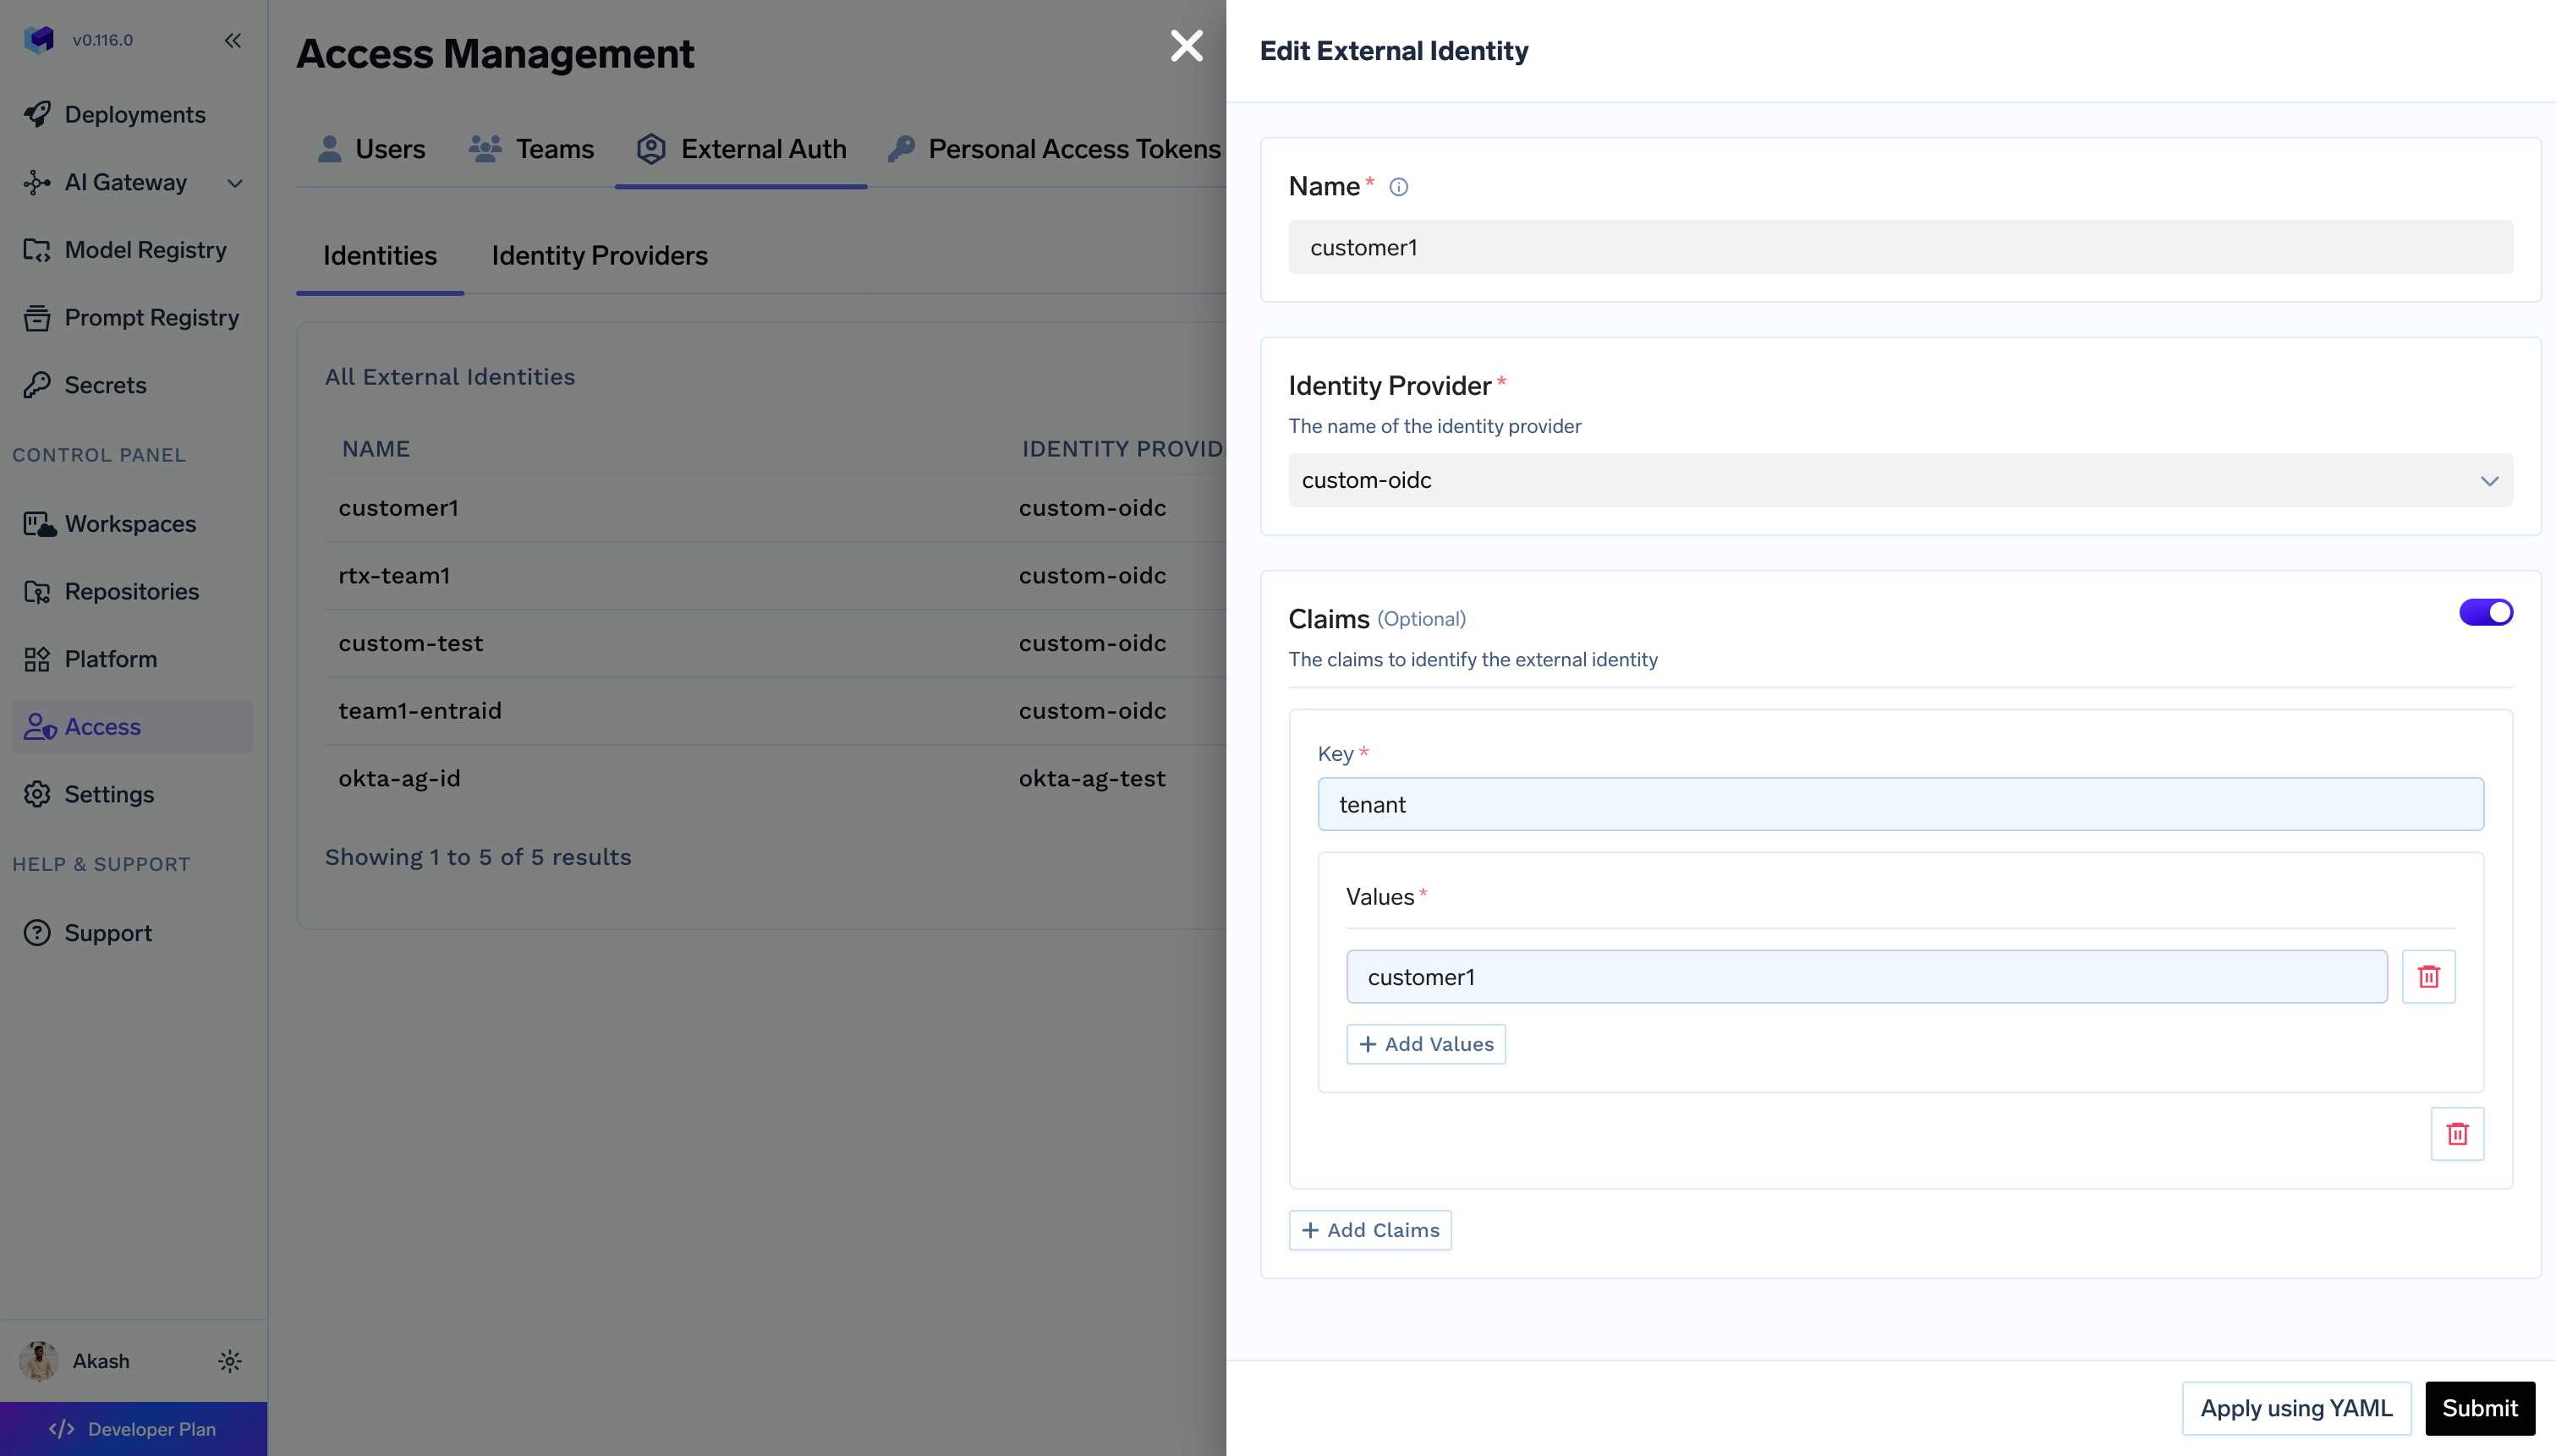This screenshot has width=2556, height=1456.
Task: Delete the tenant claim block
Action: [2456, 1133]
